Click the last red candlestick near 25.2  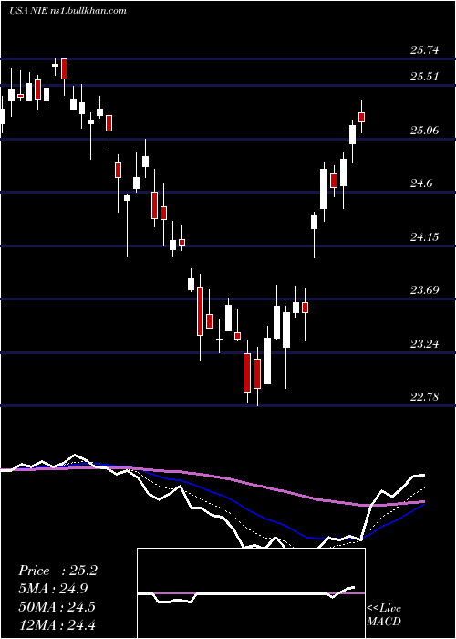pyautogui.click(x=361, y=117)
